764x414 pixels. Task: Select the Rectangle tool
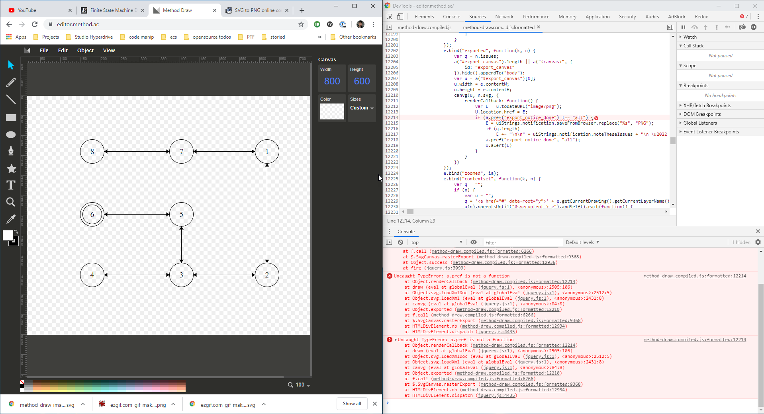point(11,117)
